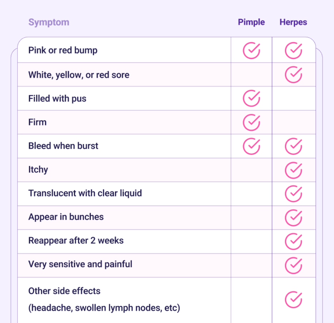Click Pimple checkmark for Bleed when burst

251,146
